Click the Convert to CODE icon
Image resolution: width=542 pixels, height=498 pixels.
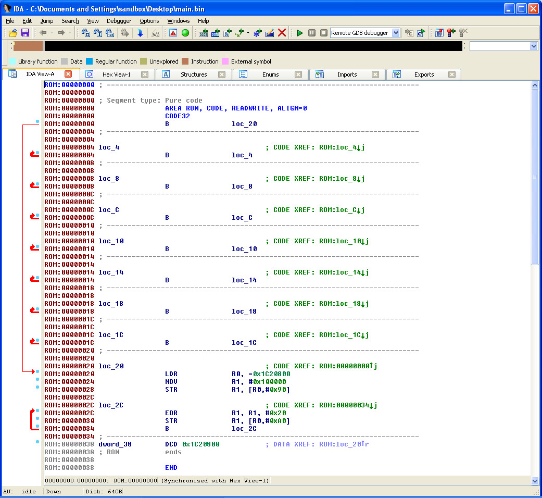click(204, 33)
